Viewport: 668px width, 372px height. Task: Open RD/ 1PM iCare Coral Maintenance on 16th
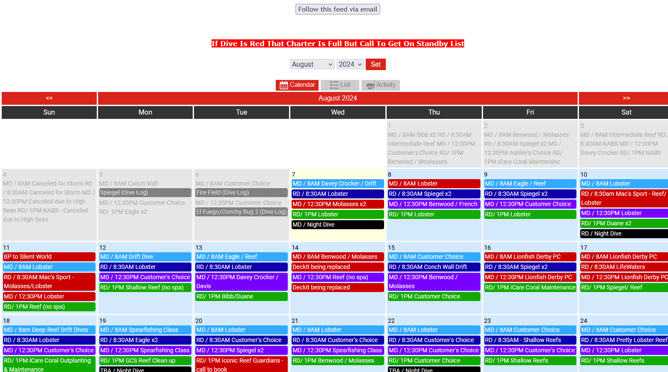pyautogui.click(x=530, y=287)
